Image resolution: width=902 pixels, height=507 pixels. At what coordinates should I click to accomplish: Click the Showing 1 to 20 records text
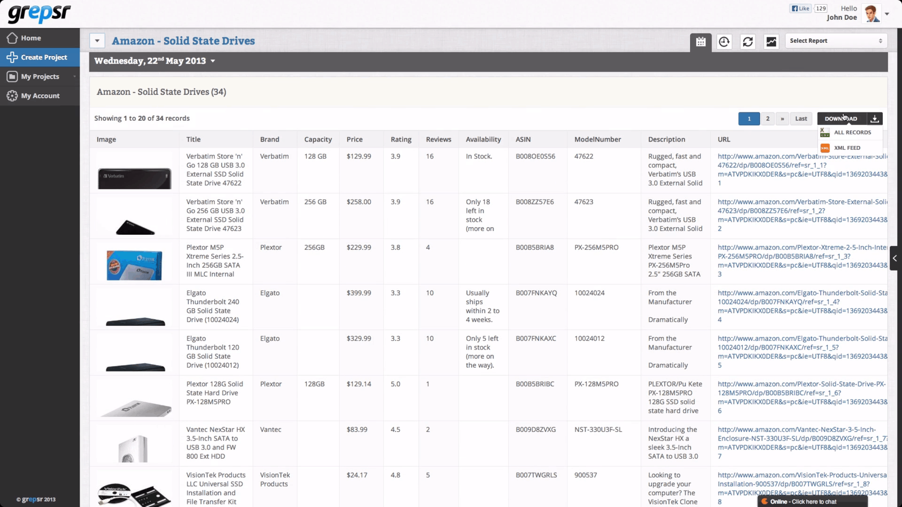point(142,119)
